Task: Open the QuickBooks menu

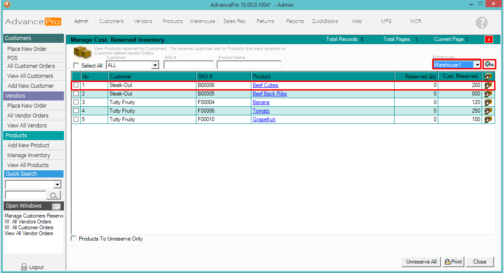Action: [x=325, y=21]
